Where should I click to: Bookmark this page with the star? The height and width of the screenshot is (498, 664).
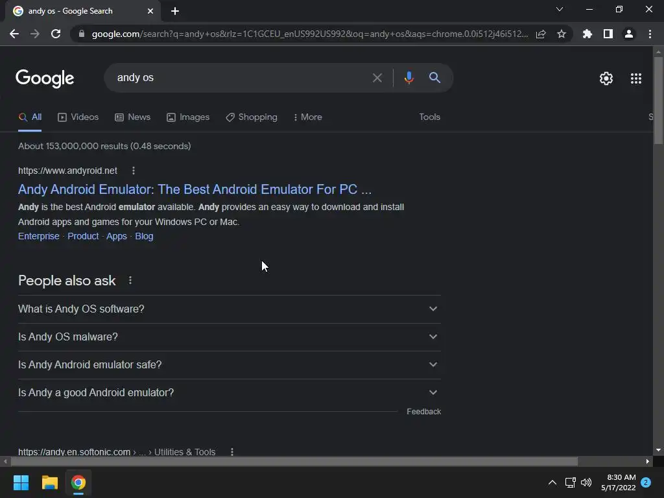(x=562, y=34)
